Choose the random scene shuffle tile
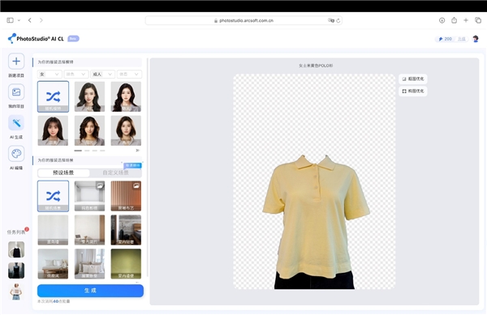487x315 pixels. click(x=53, y=196)
